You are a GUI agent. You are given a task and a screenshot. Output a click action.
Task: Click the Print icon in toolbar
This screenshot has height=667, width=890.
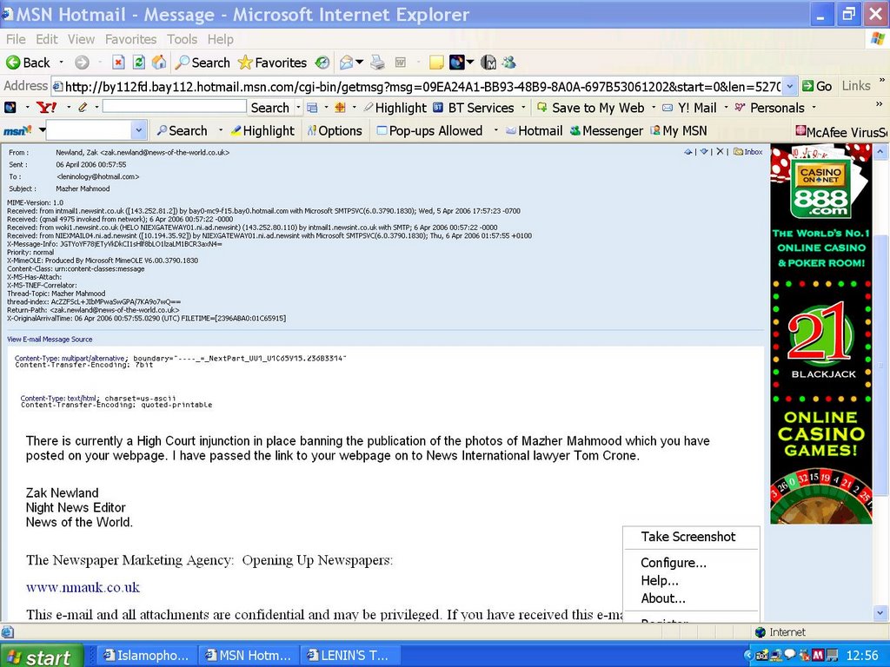click(377, 63)
